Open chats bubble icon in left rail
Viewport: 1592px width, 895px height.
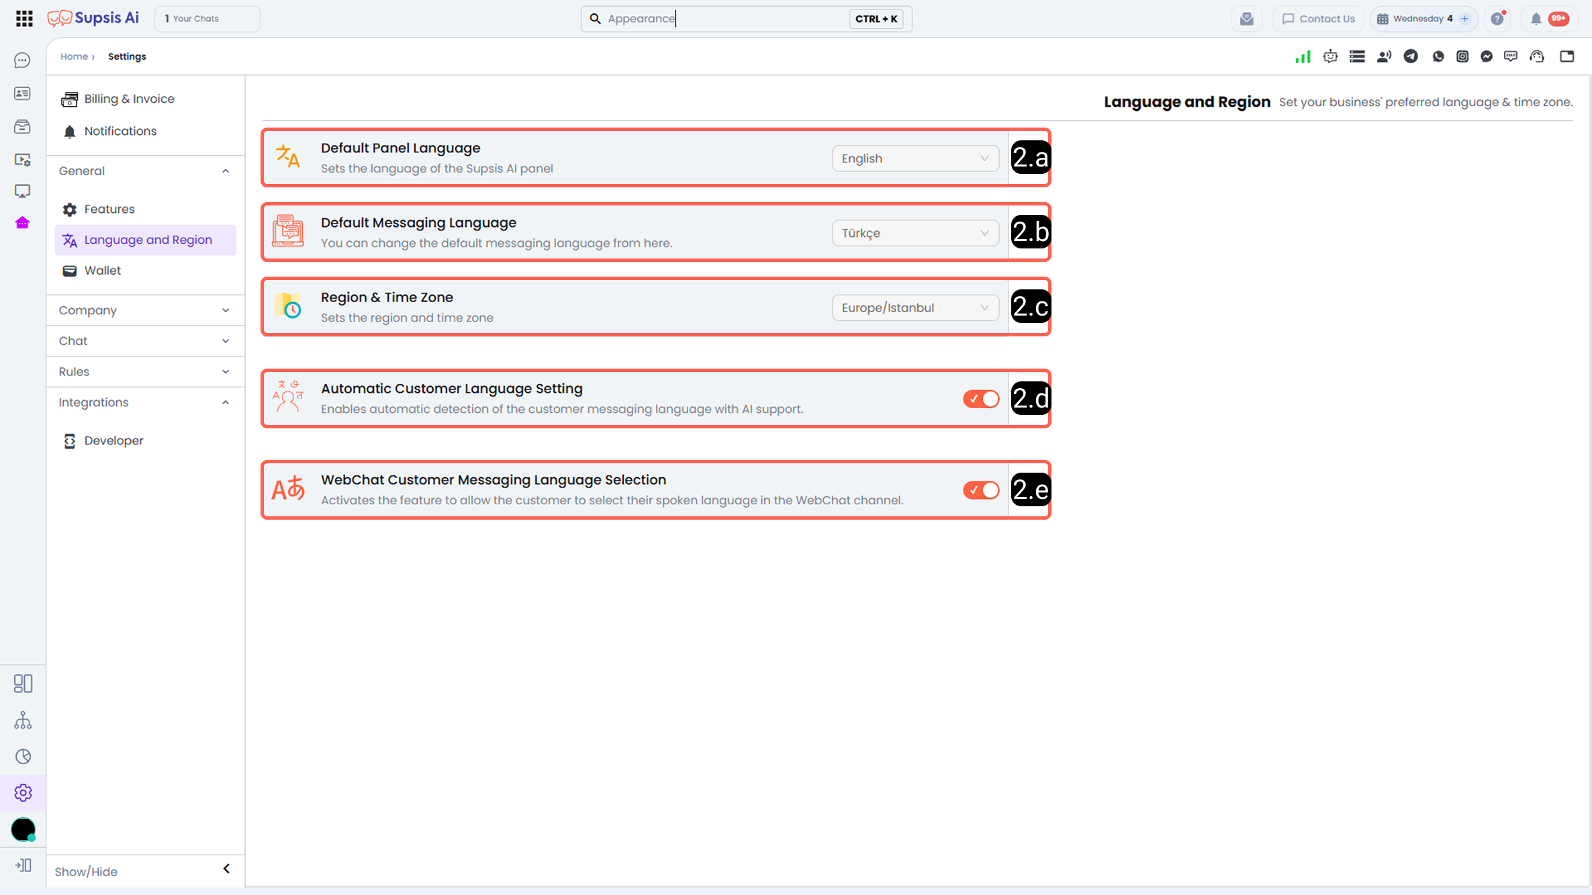pyautogui.click(x=22, y=60)
